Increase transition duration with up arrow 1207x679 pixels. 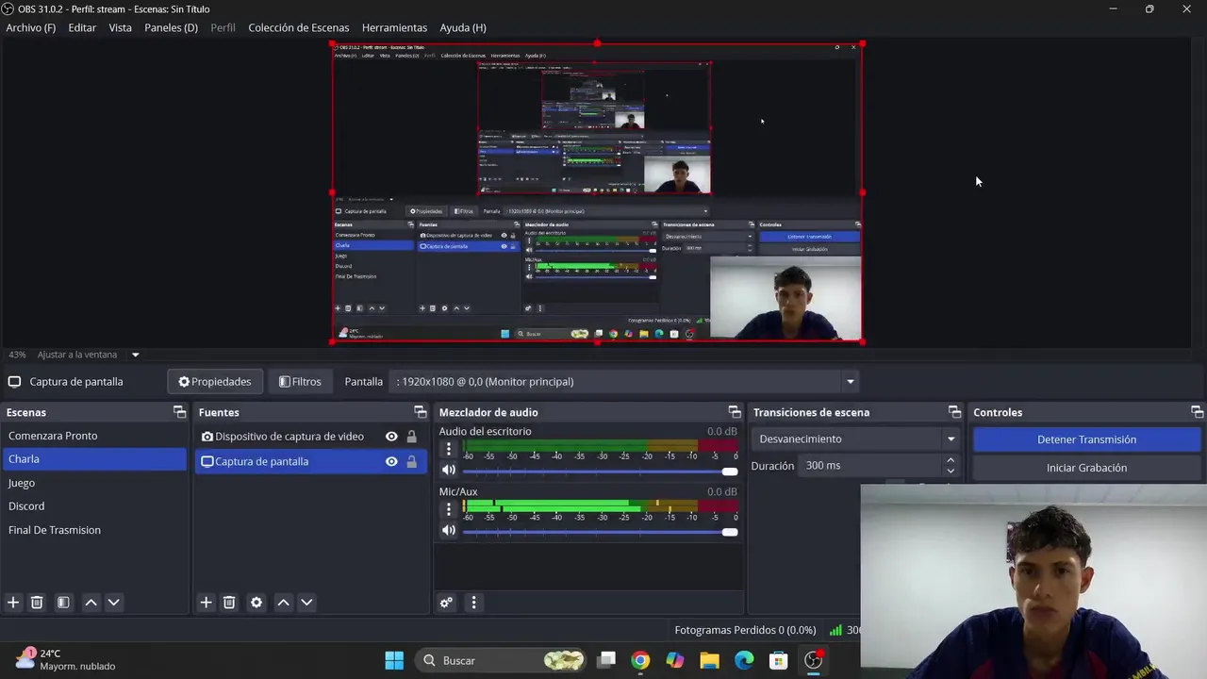951,460
